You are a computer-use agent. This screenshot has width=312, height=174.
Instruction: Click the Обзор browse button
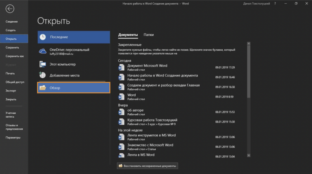pyautogui.click(x=74, y=87)
